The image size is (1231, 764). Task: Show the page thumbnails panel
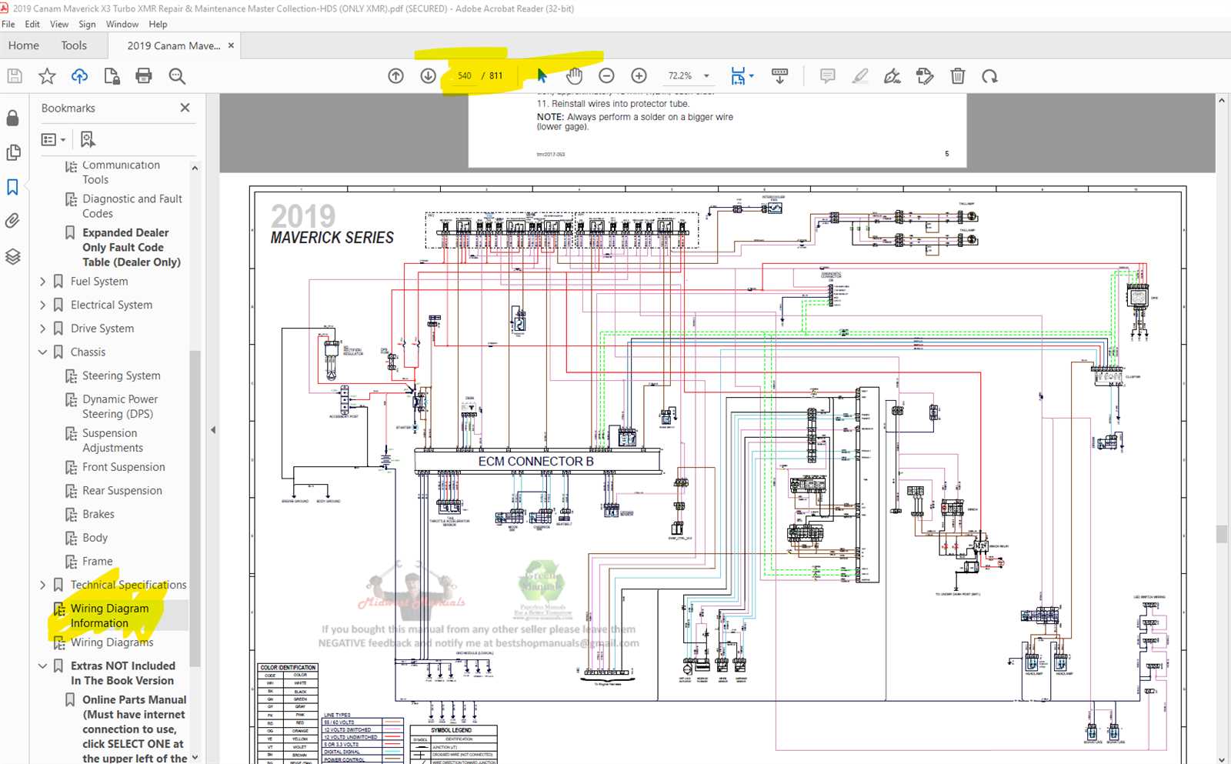12,152
